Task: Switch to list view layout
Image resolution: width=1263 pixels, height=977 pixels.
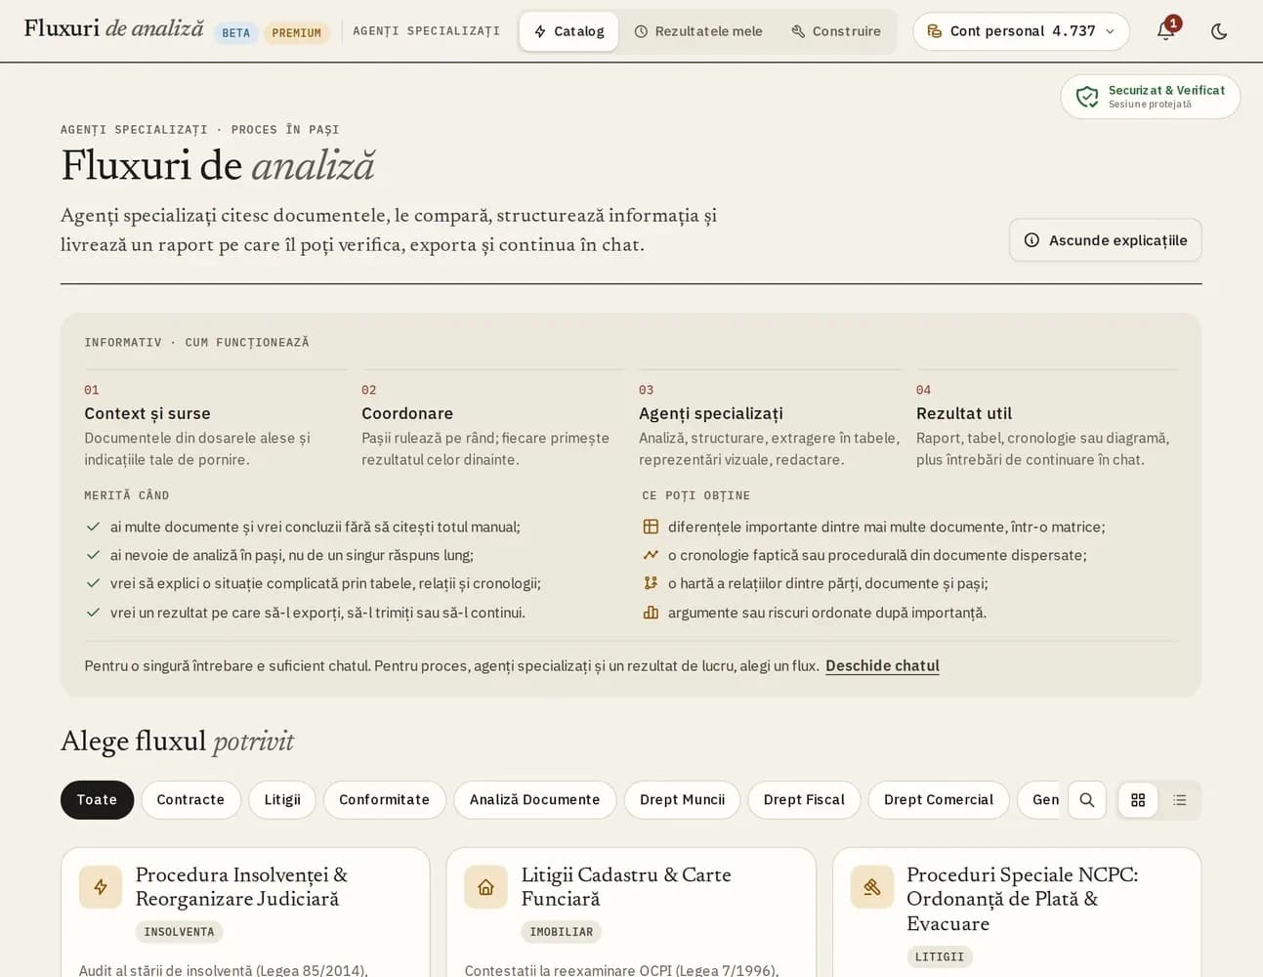Action: click(x=1180, y=800)
